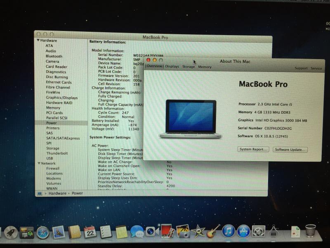Open Reminders checklist icon in dock
The width and height of the screenshot is (330, 248).
(106, 232)
